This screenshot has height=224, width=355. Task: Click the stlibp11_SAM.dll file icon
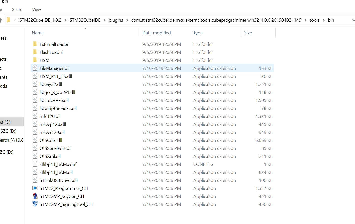[x=35, y=172]
